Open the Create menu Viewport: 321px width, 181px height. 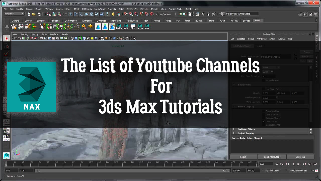(29, 9)
